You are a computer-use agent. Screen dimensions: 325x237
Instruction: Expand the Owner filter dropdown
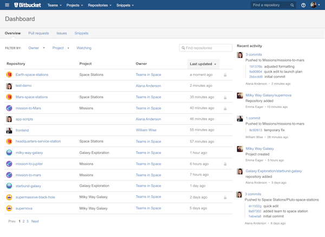[x=36, y=48]
